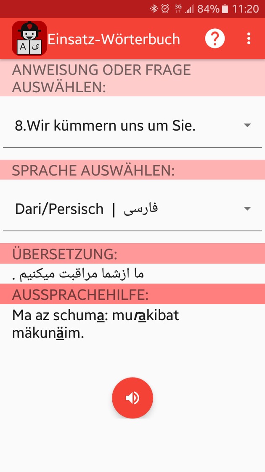
Task: Expand the language selector dropdown arrow
Action: 247,209
